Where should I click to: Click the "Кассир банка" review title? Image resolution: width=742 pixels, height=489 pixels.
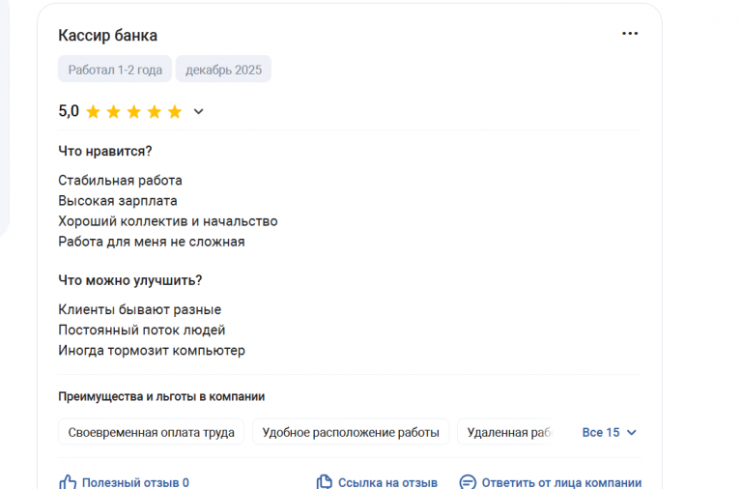(107, 36)
